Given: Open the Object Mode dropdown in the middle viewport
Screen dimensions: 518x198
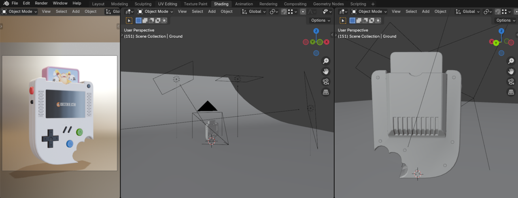Looking at the screenshot, I should pos(155,12).
